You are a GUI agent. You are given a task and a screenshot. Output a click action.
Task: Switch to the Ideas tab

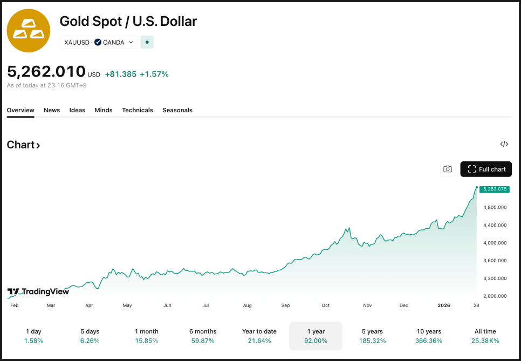pos(77,110)
